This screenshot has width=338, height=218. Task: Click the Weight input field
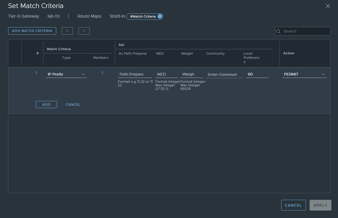[192, 74]
